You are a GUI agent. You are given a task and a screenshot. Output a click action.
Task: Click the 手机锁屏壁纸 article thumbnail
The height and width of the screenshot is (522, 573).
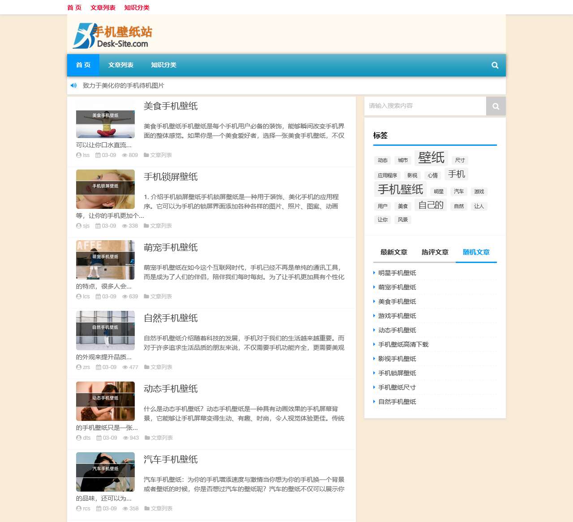(105, 189)
